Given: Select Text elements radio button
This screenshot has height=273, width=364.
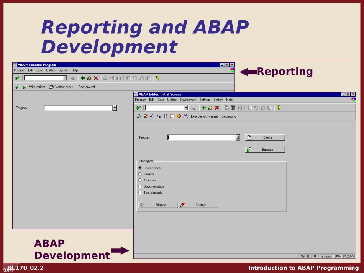Looking at the screenshot, I should (140, 193).
